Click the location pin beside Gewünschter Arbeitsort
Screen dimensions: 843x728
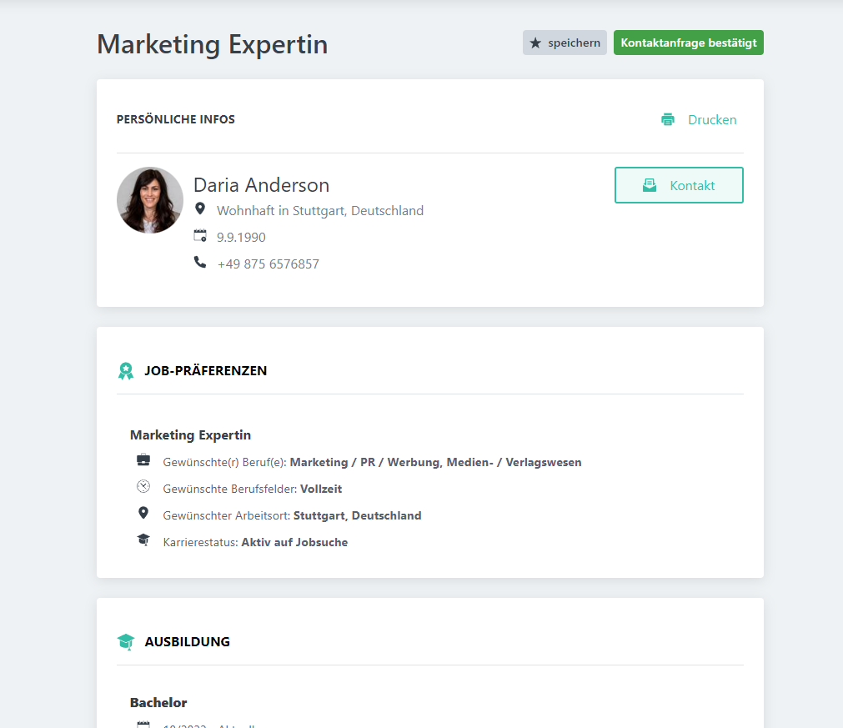pyautogui.click(x=143, y=514)
